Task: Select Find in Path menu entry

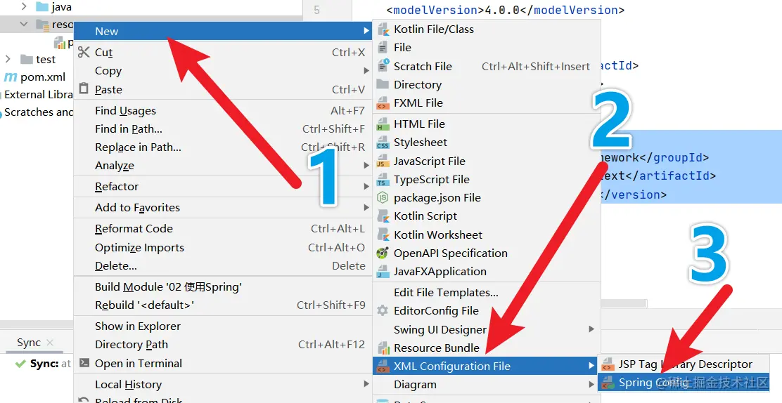Action: pyautogui.click(x=222, y=129)
